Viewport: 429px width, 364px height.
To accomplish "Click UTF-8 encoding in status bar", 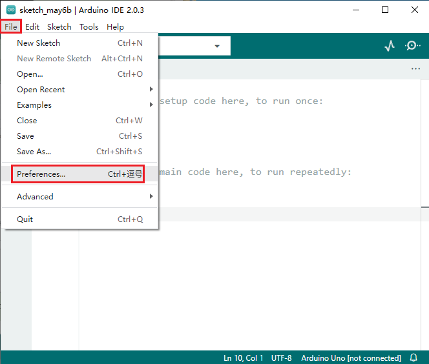I will point(281,358).
